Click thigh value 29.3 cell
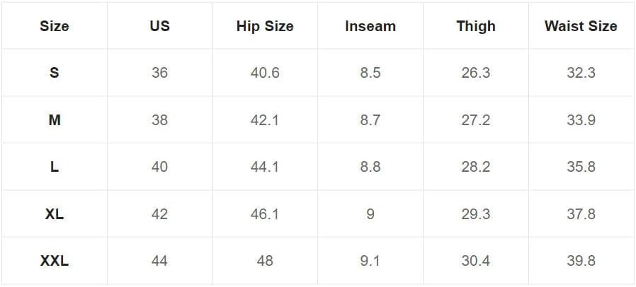 point(476,213)
